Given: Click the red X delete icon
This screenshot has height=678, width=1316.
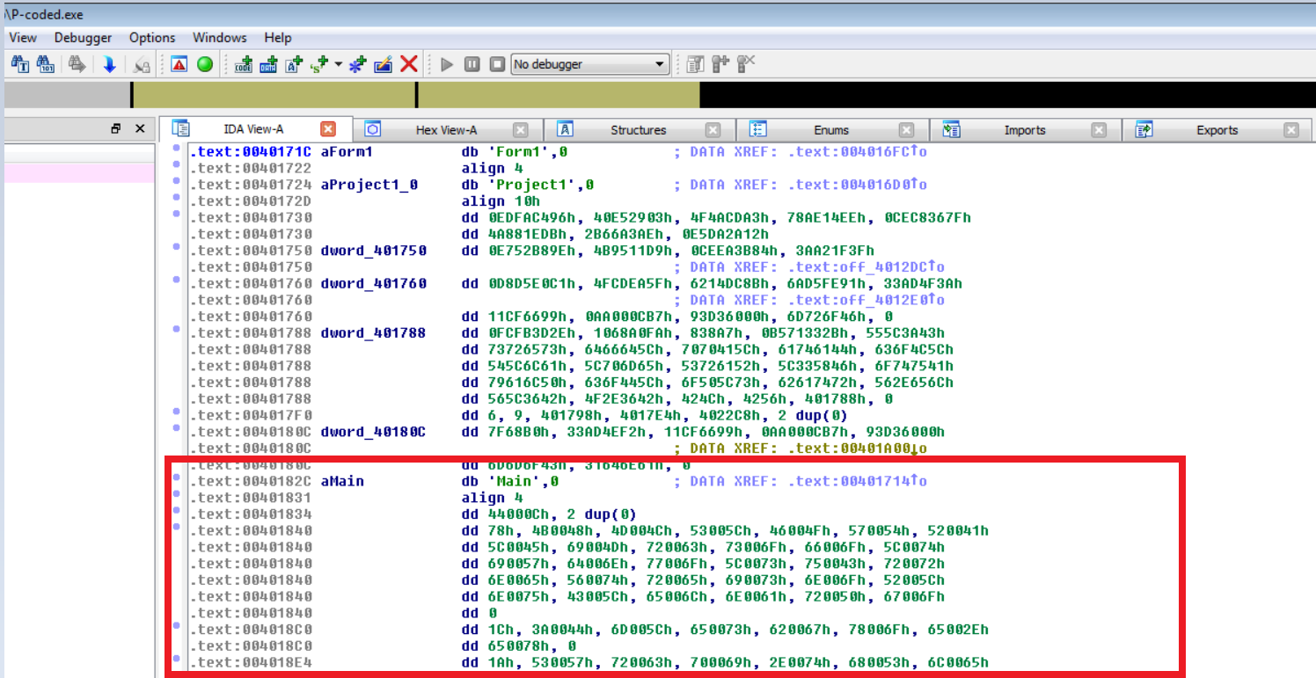Looking at the screenshot, I should 408,64.
